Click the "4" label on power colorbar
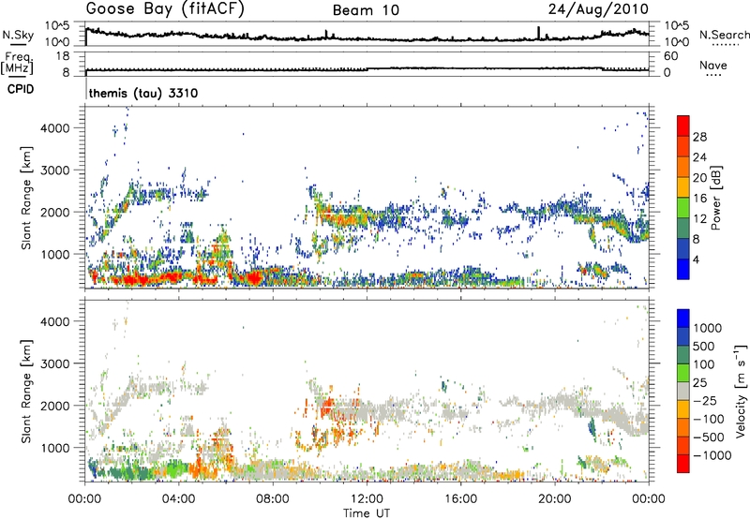750x519 pixels. coord(696,260)
